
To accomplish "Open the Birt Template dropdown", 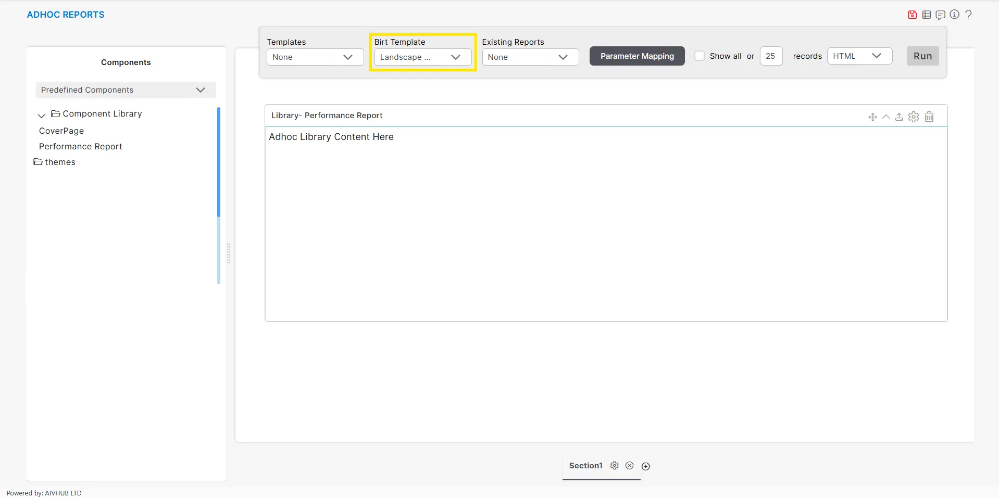I will tap(422, 57).
